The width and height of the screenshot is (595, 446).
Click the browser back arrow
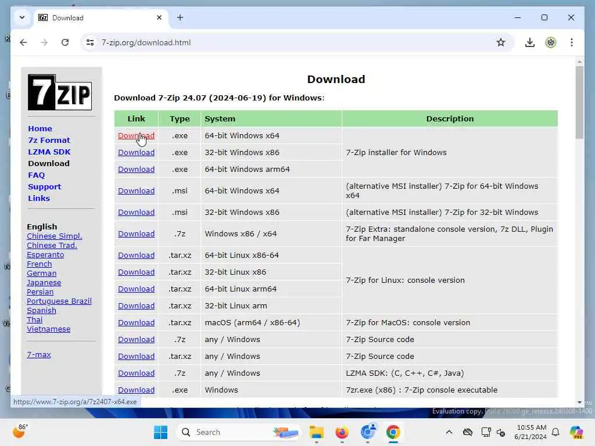coord(23,42)
